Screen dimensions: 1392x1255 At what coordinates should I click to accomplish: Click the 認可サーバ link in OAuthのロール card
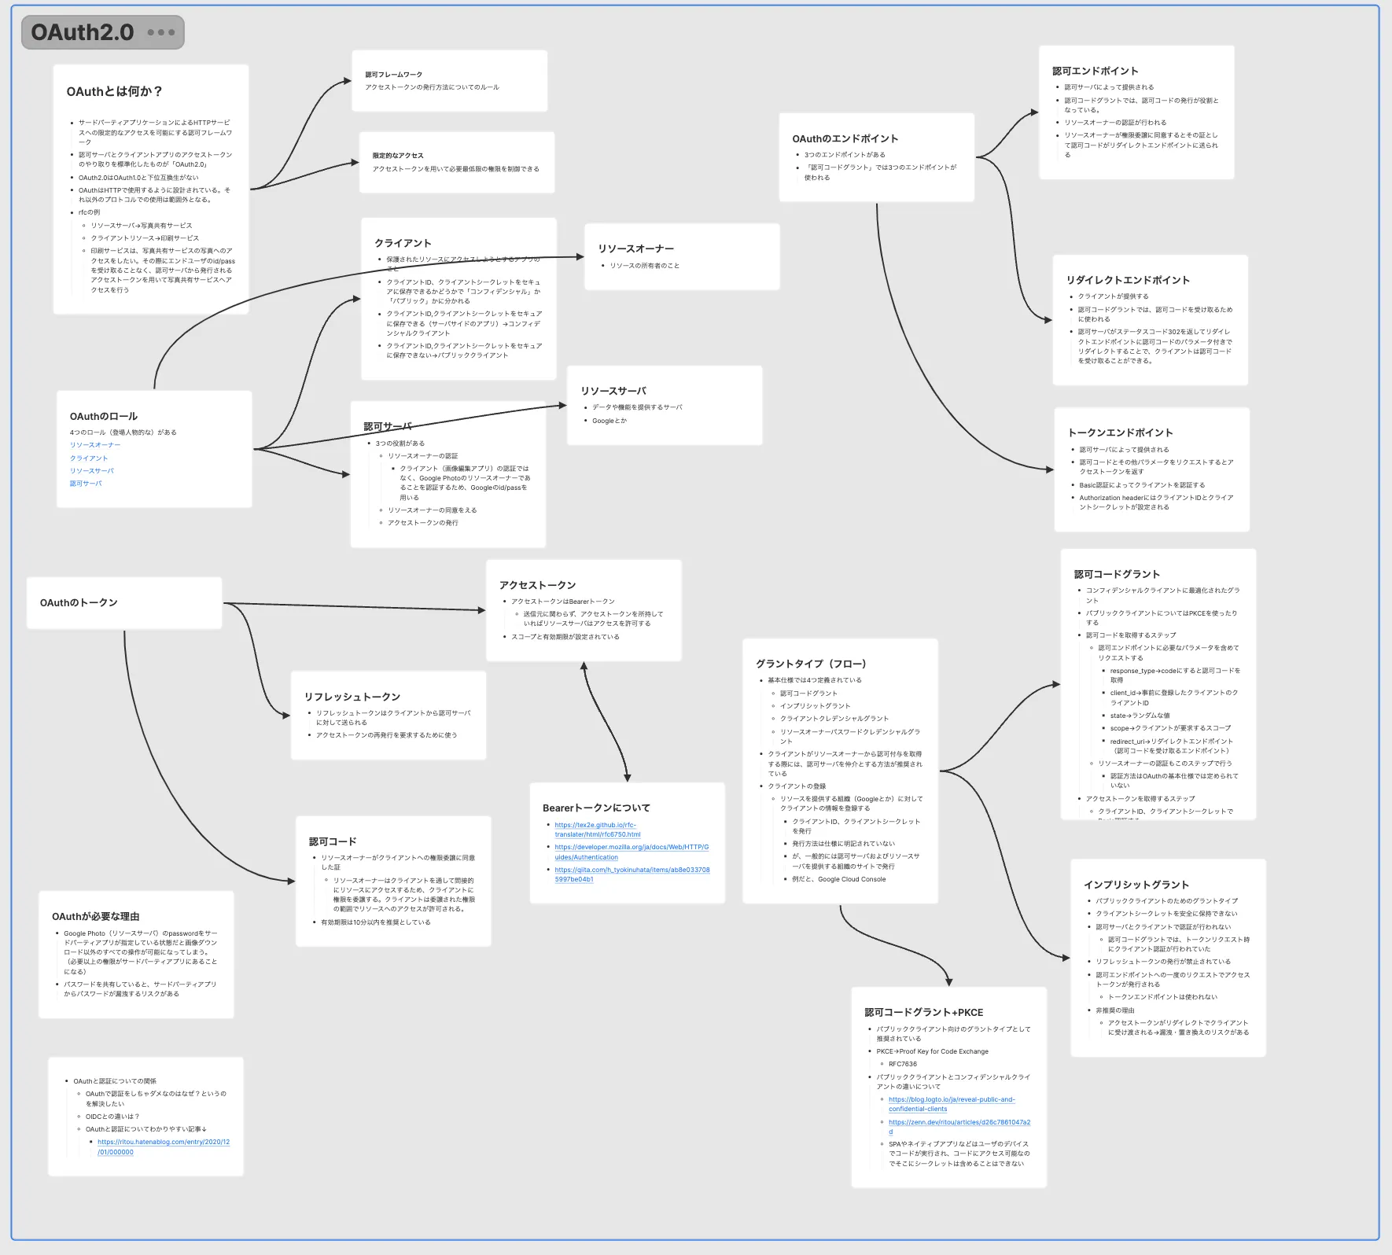(x=86, y=484)
